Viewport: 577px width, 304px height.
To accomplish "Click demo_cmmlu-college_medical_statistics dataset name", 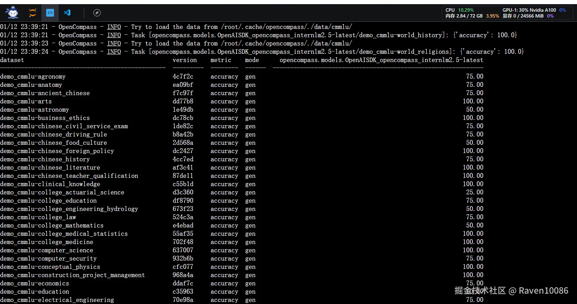I will pyautogui.click(x=64, y=234).
